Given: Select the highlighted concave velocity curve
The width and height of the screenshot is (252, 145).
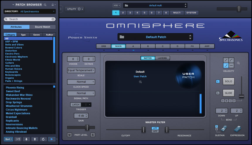Looking at the screenshot, I should (226, 65).
